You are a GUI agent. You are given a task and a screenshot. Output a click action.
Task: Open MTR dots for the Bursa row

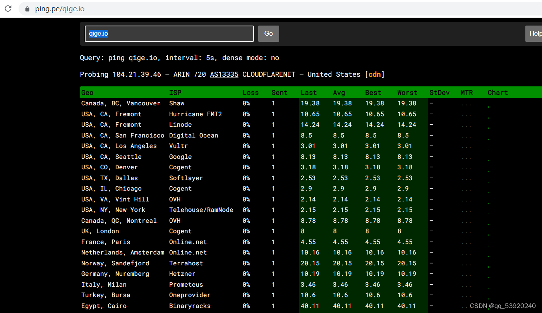[467, 296]
